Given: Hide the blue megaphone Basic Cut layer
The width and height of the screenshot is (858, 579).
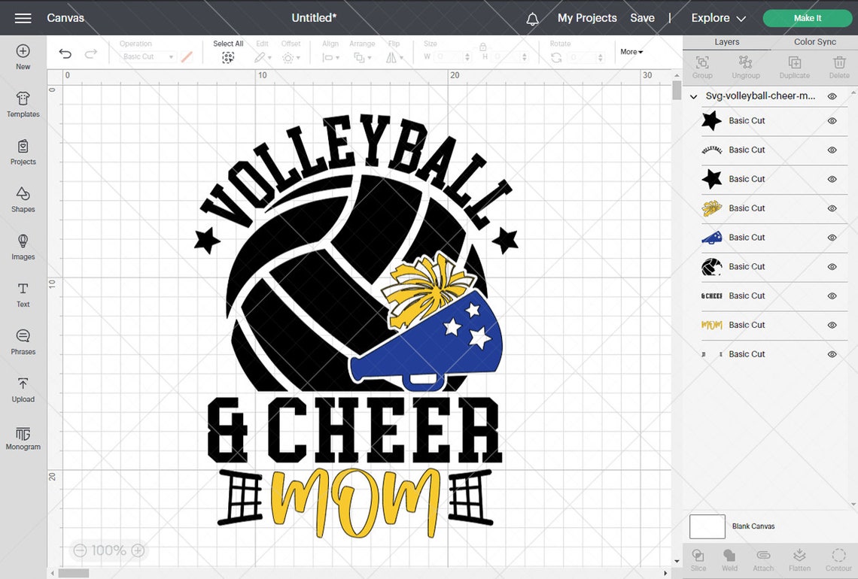Looking at the screenshot, I should pos(832,238).
